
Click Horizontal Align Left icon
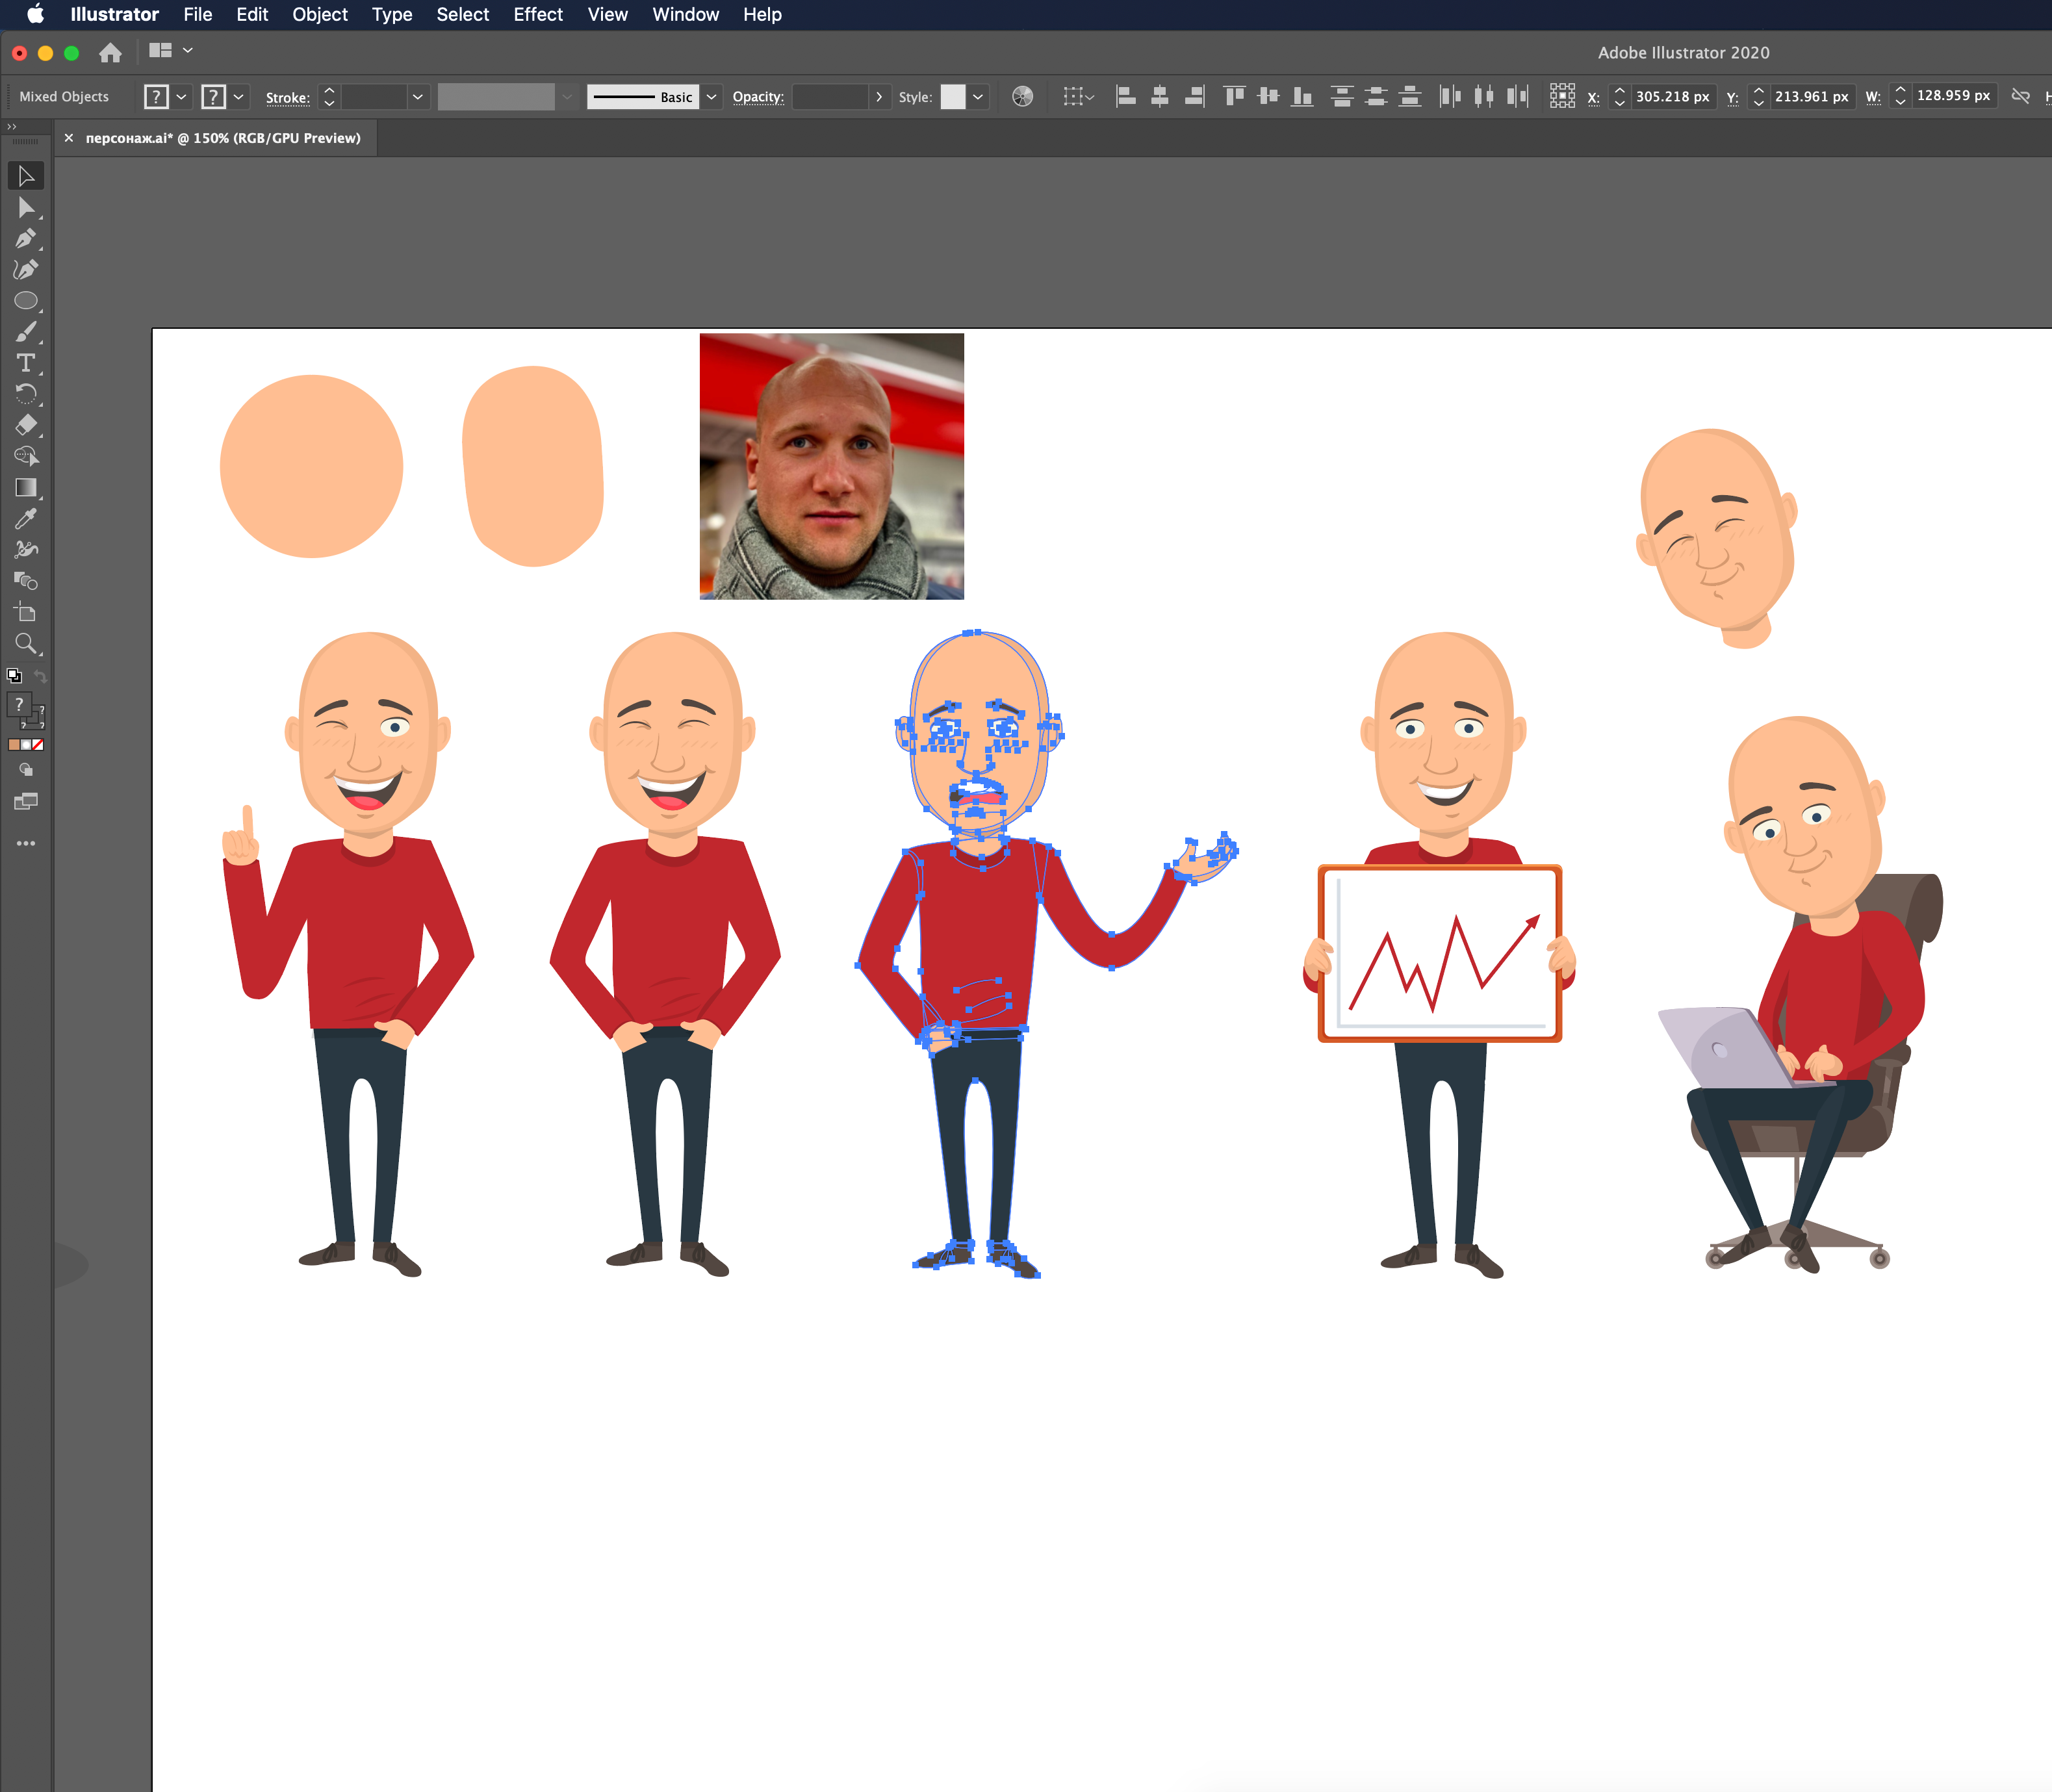1126,97
